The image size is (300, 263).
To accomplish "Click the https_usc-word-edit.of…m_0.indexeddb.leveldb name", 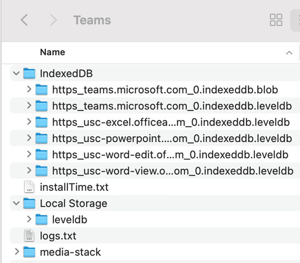I will click(170, 155).
